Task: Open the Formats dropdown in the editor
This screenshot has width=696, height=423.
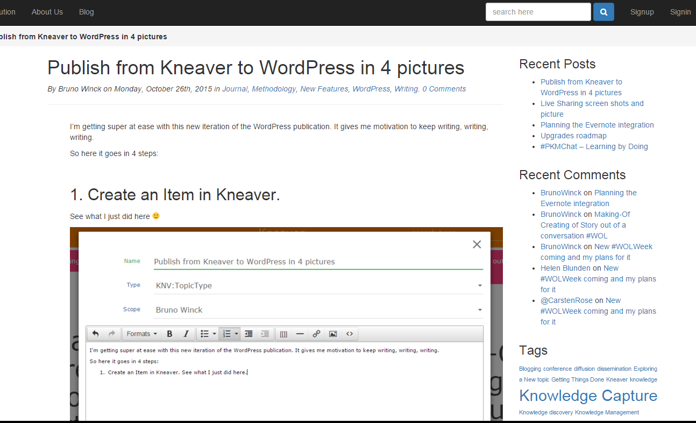Action: click(x=142, y=334)
